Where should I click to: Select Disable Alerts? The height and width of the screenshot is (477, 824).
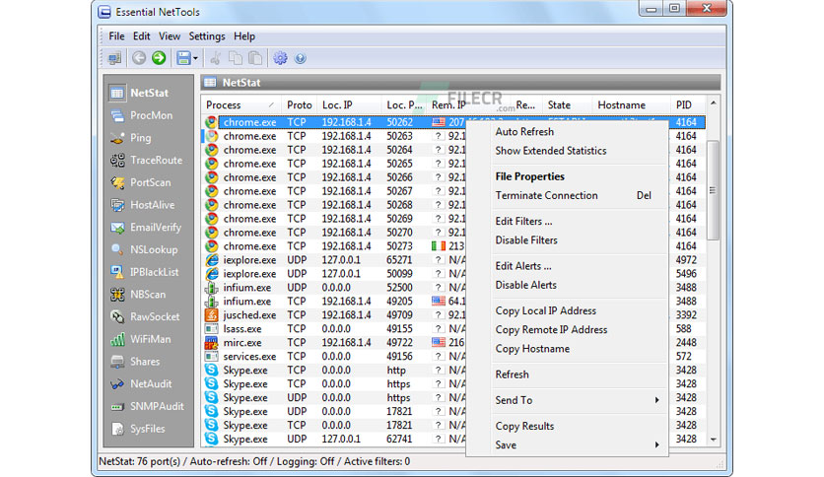[525, 285]
